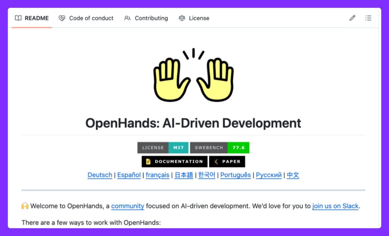The image size is (389, 236).
Task: Open the SWEBench 77.6 badge
Action: click(220, 147)
